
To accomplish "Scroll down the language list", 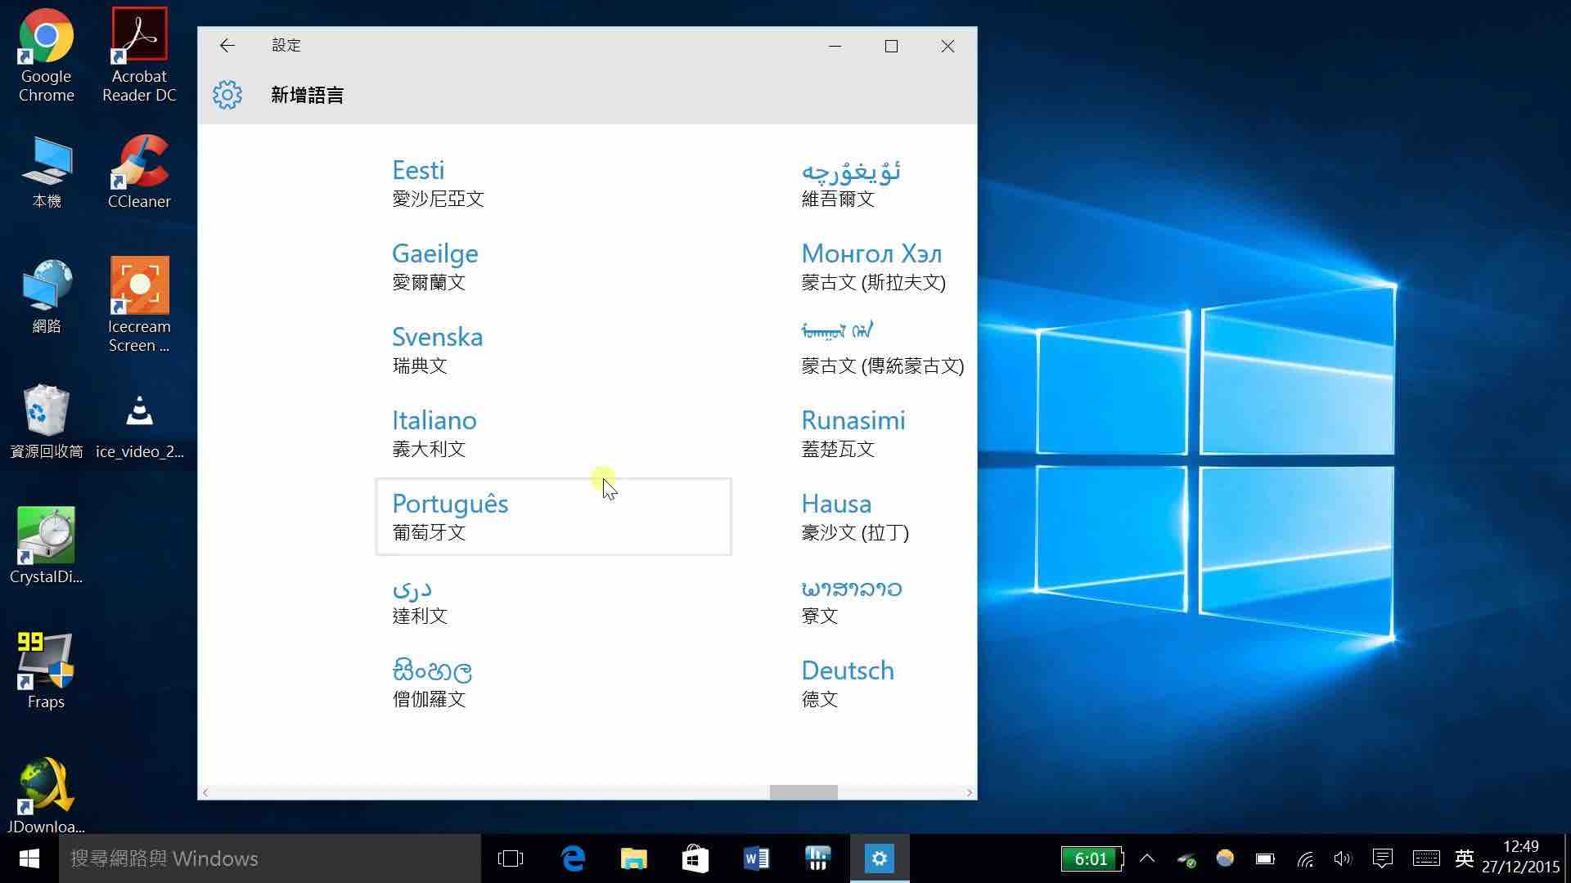I will click(967, 791).
